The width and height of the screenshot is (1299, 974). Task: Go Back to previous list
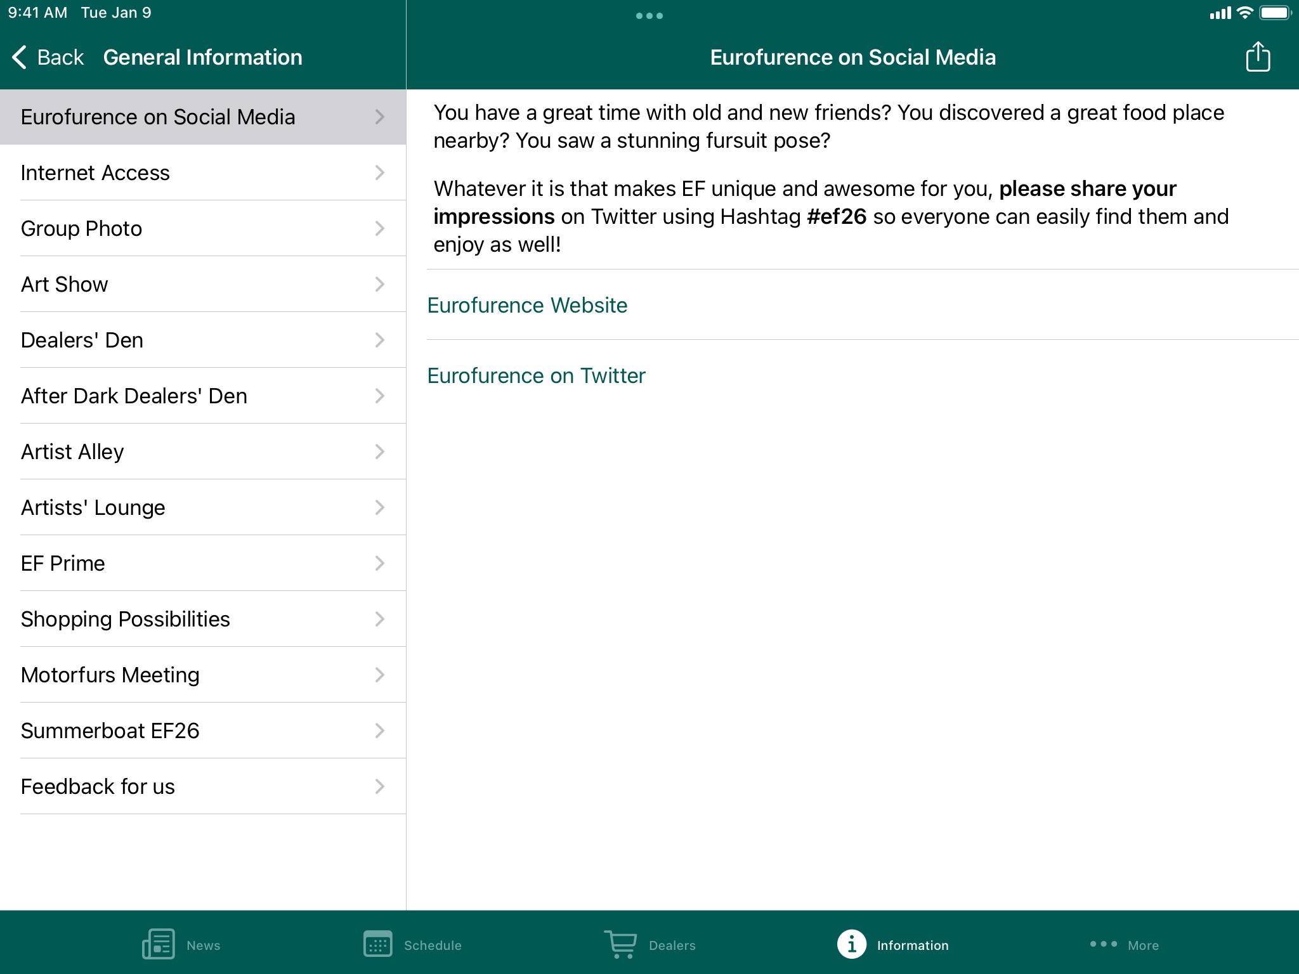point(48,57)
